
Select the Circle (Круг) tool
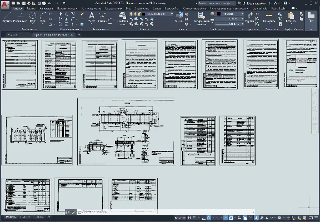coord(33,17)
